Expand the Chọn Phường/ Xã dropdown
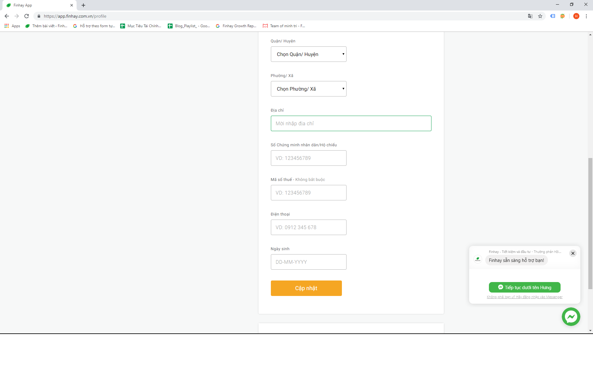The image size is (593, 381). (309, 89)
